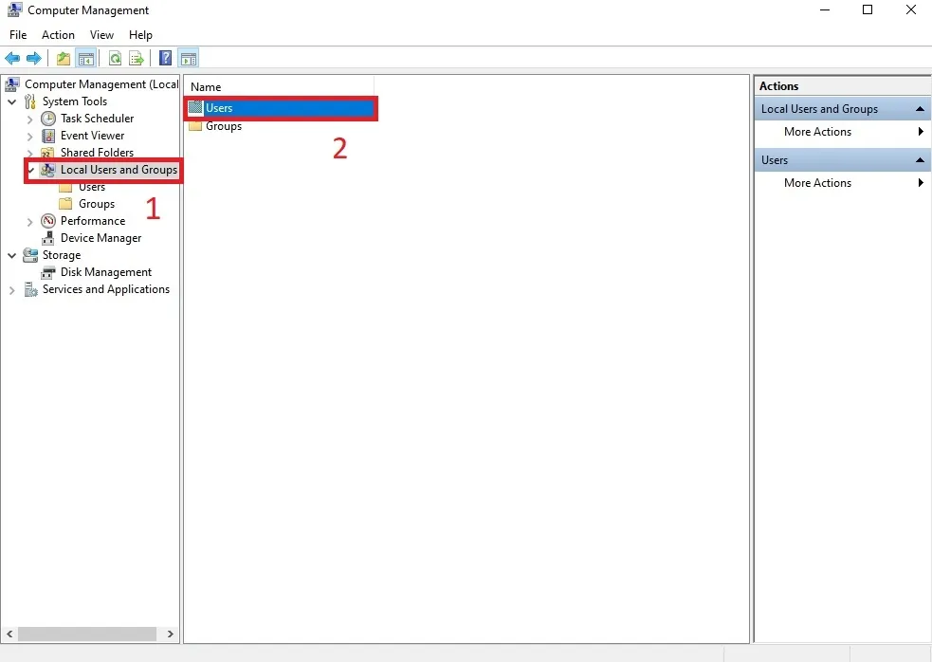
Task: Toggle the Show/Hide Action Pane button
Action: (x=188, y=59)
